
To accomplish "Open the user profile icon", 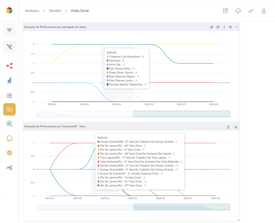I will point(264,11).
